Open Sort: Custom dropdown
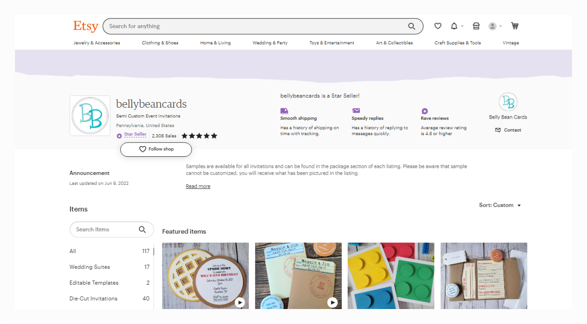Screen dimensions: 587x324 [x=500, y=205]
